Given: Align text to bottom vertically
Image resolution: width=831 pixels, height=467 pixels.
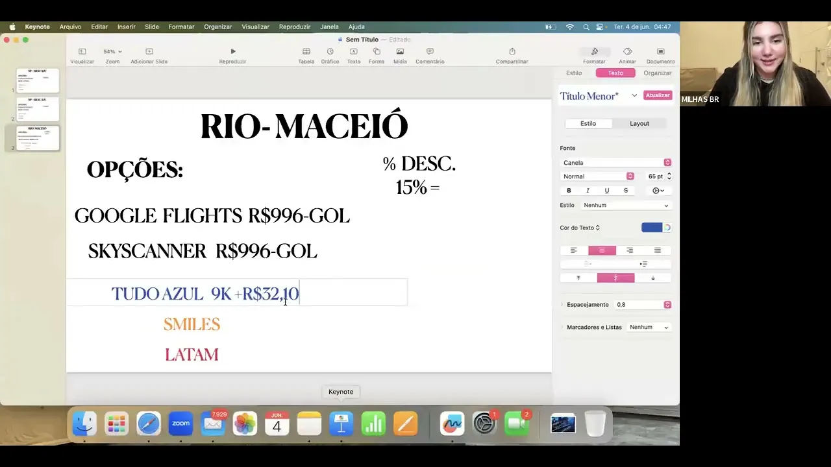Looking at the screenshot, I should (653, 278).
